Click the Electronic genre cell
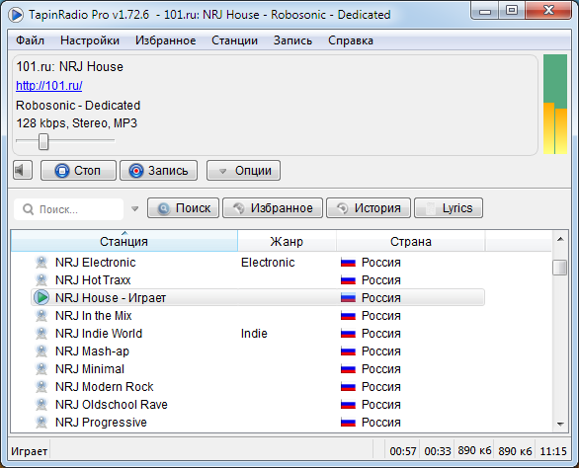This screenshot has width=579, height=468. point(268,263)
